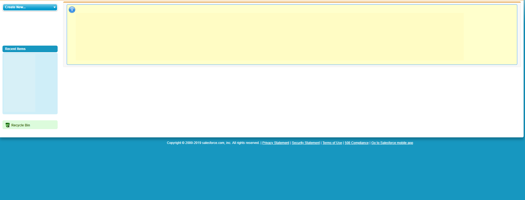
Task: Open the Recycle Bin link
Action: click(21, 125)
